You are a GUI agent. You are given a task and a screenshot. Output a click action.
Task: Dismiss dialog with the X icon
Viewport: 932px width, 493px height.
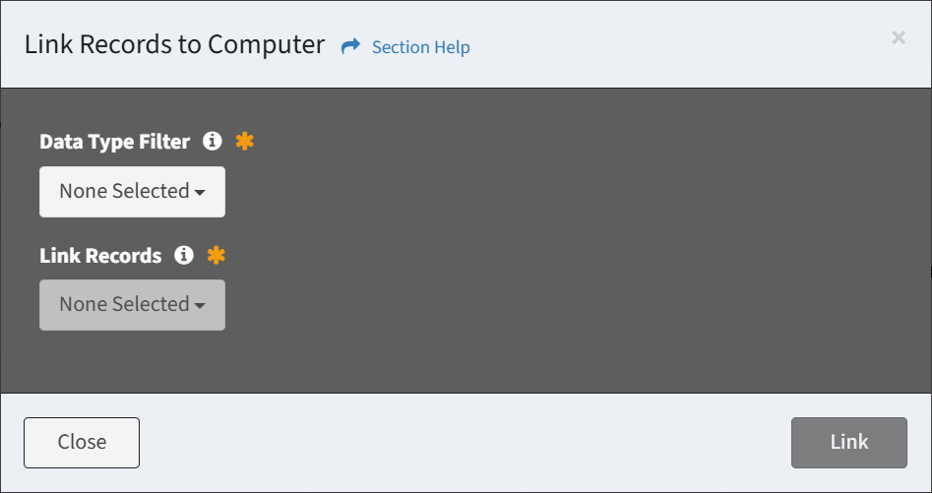tap(898, 37)
